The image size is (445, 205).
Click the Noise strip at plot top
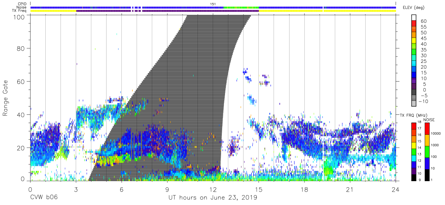(x=213, y=7)
